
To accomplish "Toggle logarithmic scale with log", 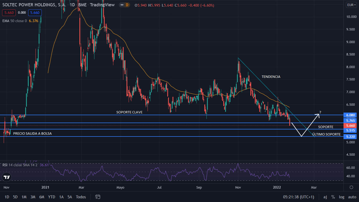I will [x=341, y=197].
